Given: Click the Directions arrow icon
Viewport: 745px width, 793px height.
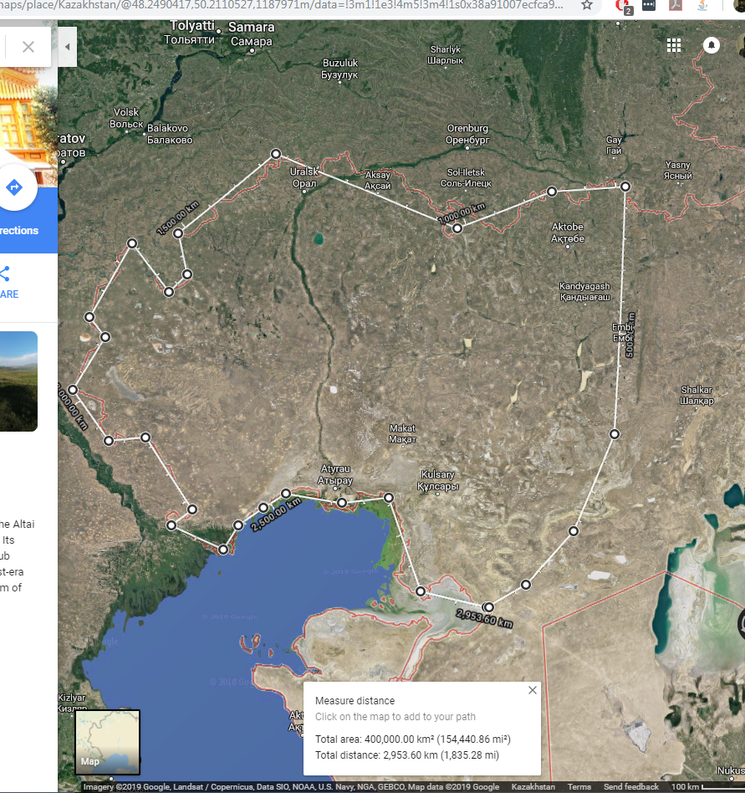Looking at the screenshot, I should pos(14,188).
